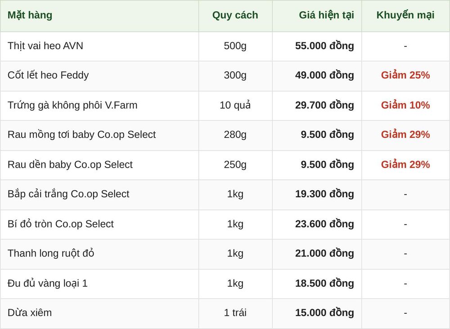This screenshot has width=450, height=329.
Task: Select the Thanh long ruột đỏ item
Action: 51,253
